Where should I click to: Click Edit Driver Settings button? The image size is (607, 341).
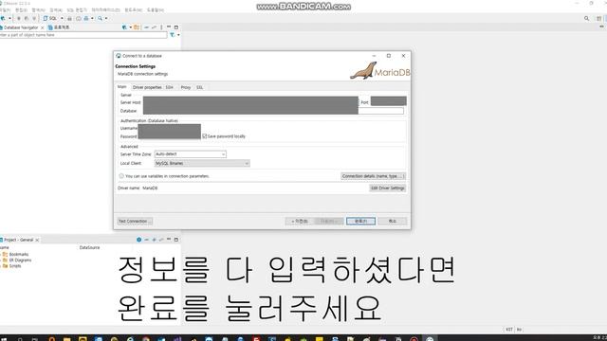388,188
